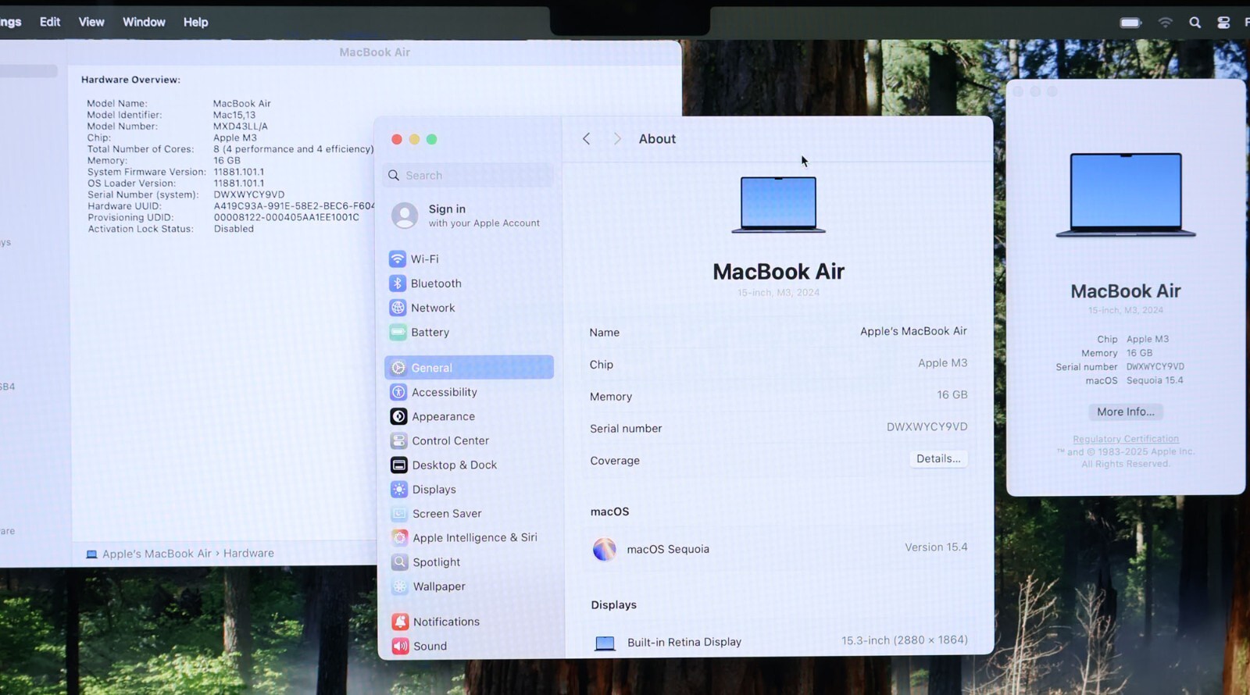The width and height of the screenshot is (1250, 695).
Task: Open Spotlight search in menu bar
Action: tap(1195, 23)
